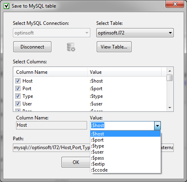
Task: Click the app checkmark icon in title bar
Action: 6,6
